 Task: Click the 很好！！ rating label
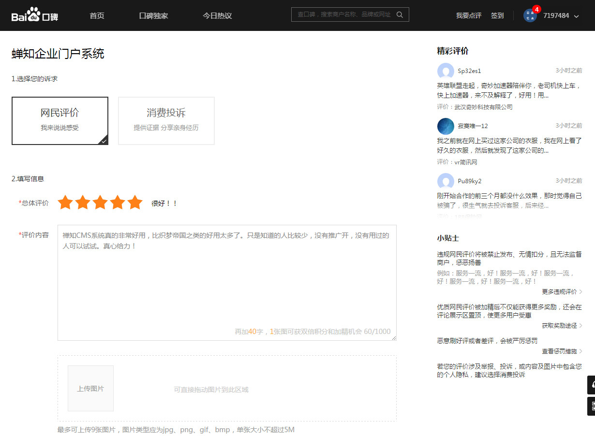pyautogui.click(x=164, y=203)
